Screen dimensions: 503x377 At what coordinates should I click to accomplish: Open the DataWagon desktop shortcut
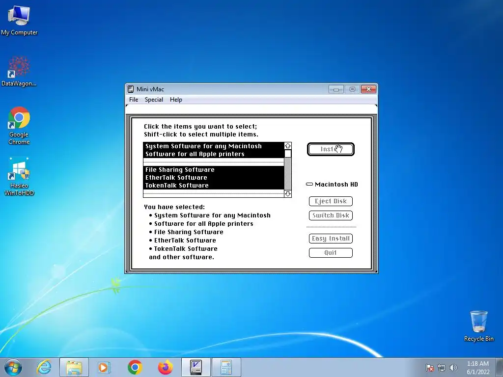point(19,71)
